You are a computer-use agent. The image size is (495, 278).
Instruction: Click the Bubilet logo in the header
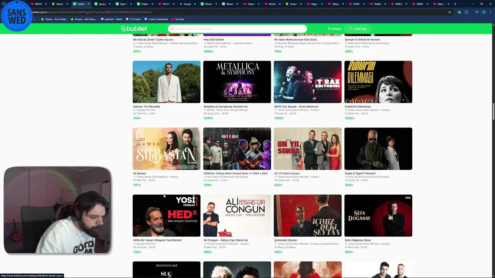(134, 29)
